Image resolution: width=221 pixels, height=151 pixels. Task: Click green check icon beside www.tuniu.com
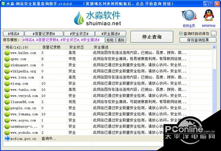point(7,90)
